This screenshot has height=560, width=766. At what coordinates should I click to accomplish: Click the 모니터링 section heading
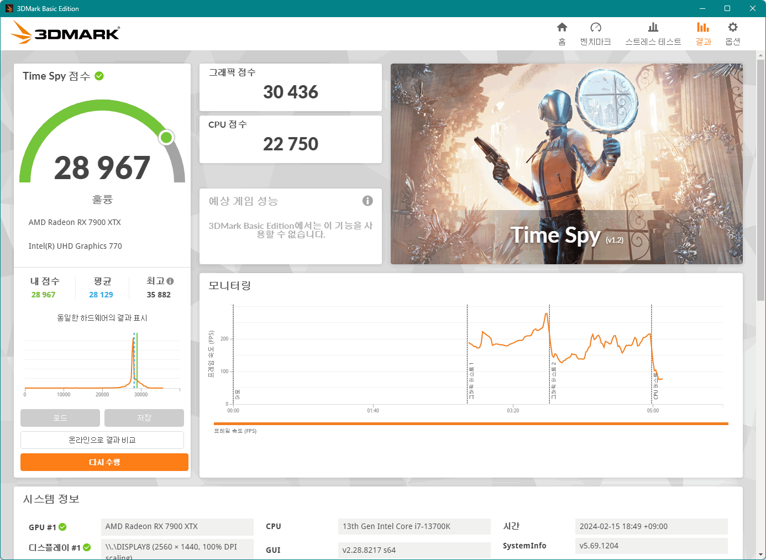230,285
